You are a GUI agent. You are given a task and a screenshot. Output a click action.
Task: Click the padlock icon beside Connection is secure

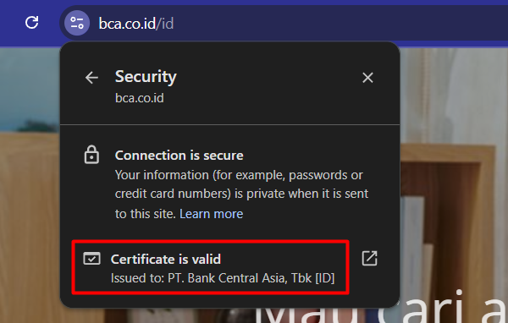tap(91, 155)
